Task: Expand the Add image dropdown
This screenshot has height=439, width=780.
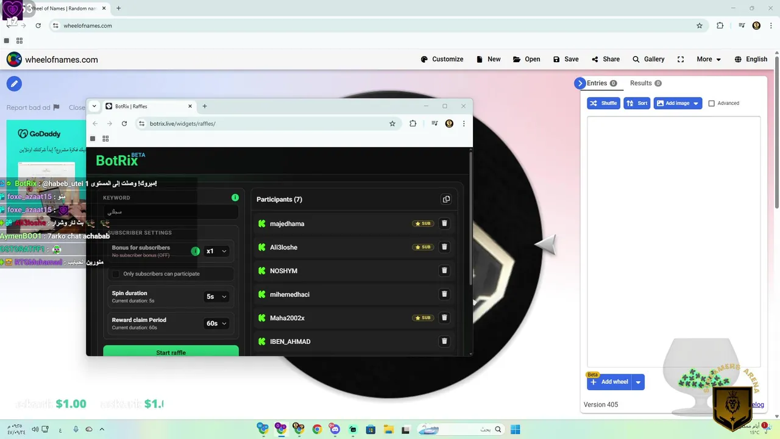Action: coord(696,103)
